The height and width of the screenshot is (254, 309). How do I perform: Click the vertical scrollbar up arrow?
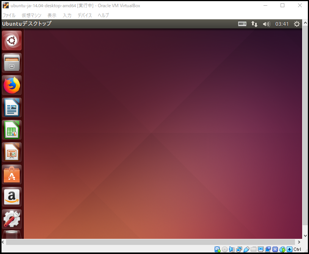(305, 23)
